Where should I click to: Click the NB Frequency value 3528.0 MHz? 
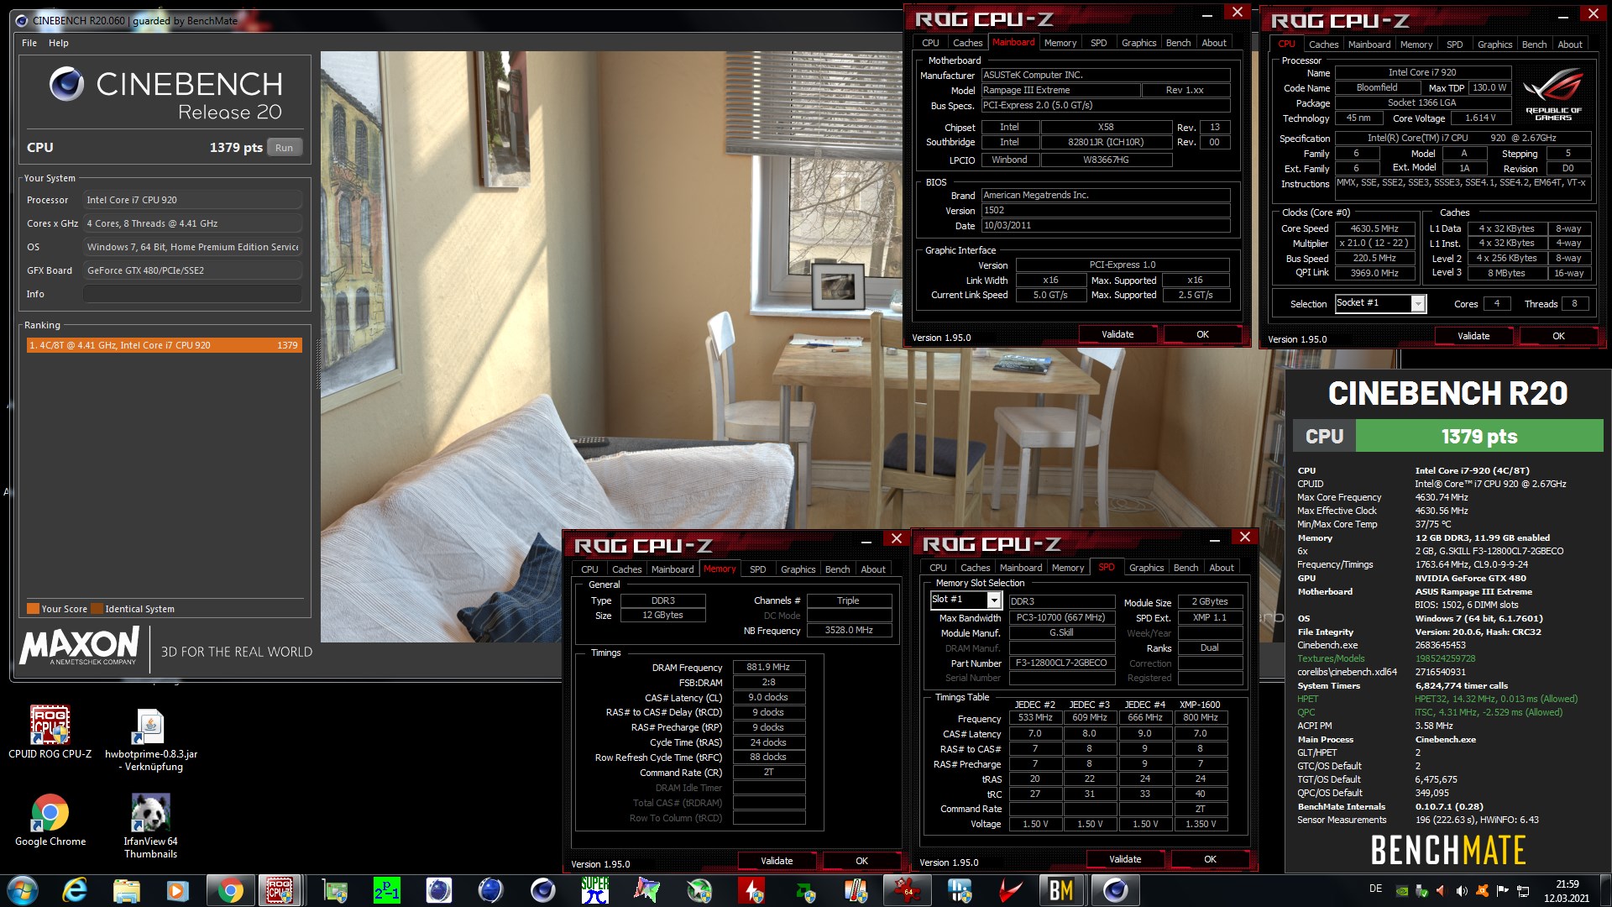(848, 630)
